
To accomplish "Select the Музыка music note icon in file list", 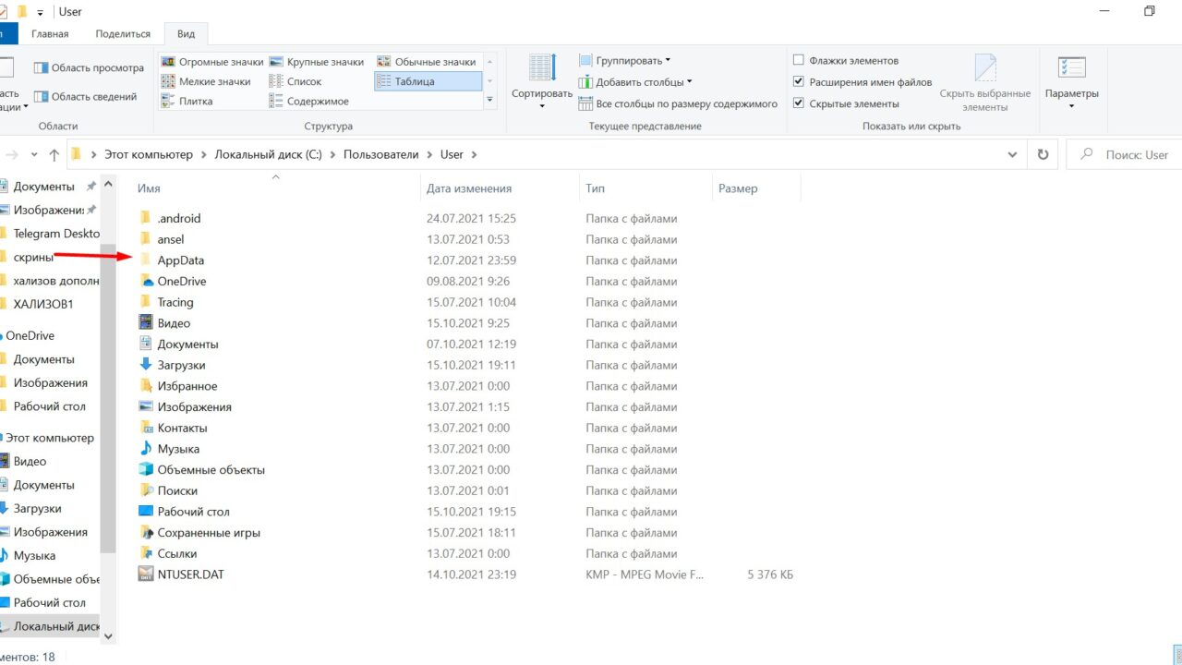I will click(x=146, y=449).
